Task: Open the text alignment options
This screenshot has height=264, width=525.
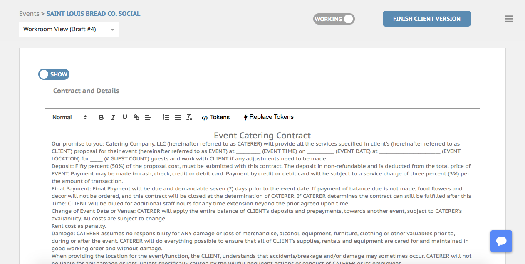Action: point(148,117)
